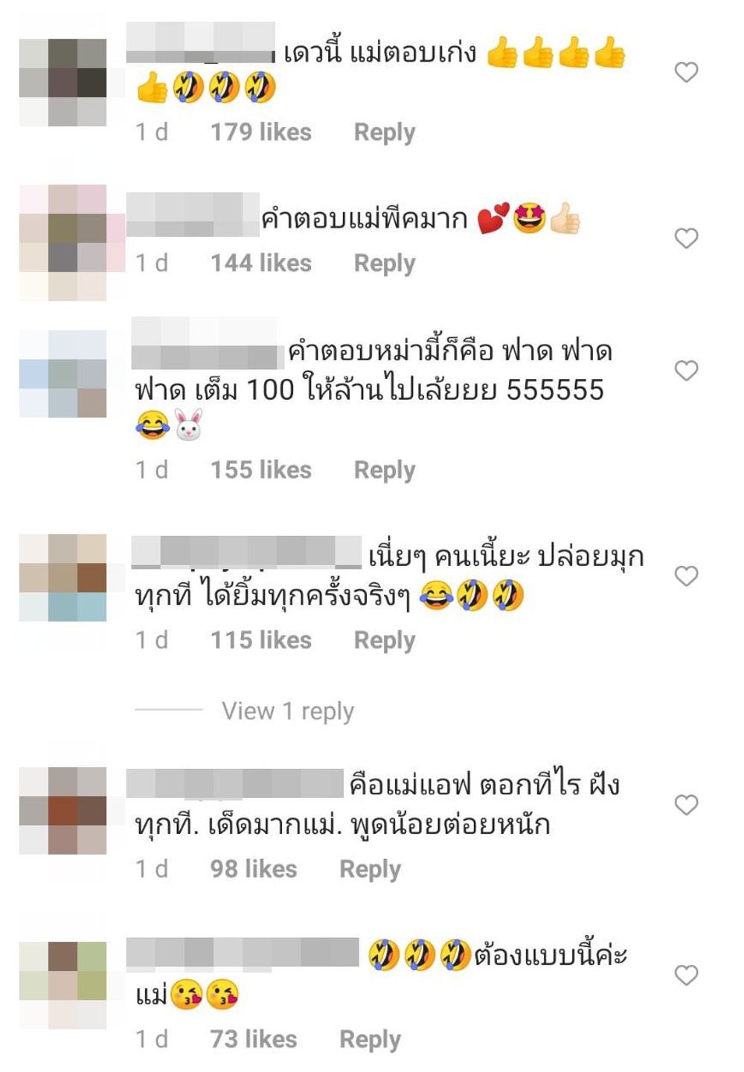Viewport: 744px width, 1072px height.
Task: Open the 179 likes count list
Action: click(x=261, y=133)
